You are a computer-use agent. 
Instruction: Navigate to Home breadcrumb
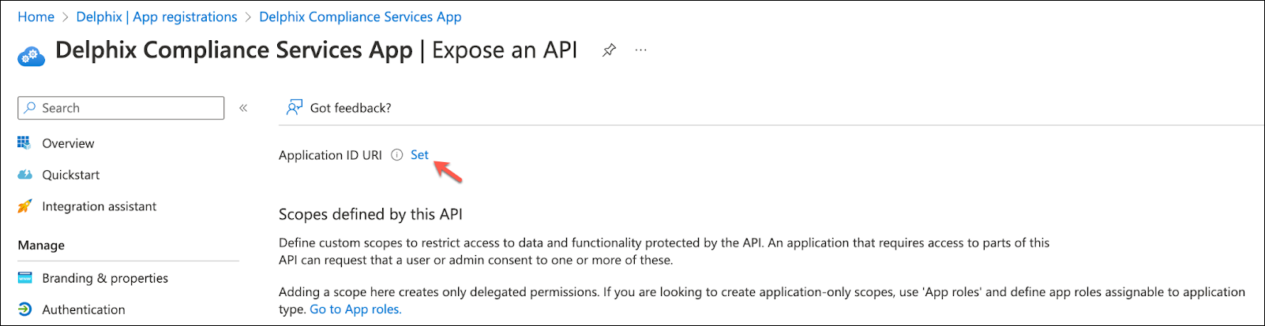36,17
